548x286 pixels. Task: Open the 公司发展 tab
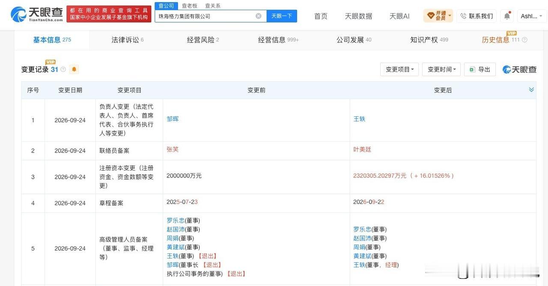click(354, 40)
